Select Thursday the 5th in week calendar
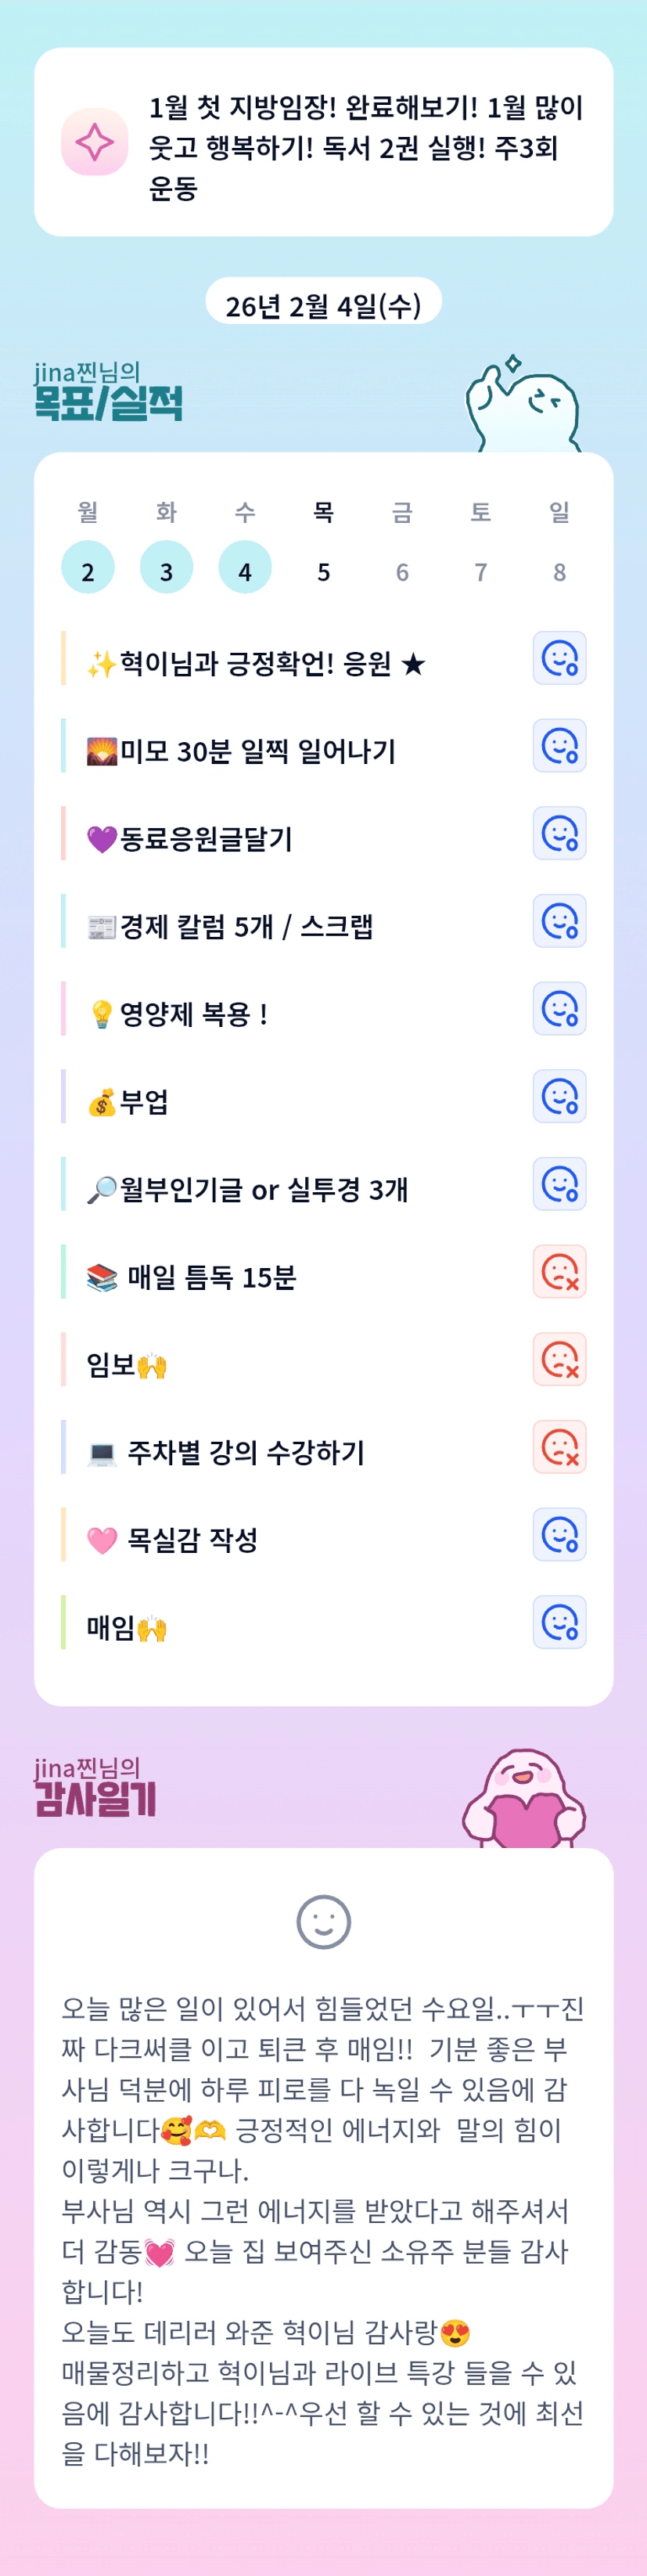Viewport: 647px width, 2576px height. tap(323, 569)
